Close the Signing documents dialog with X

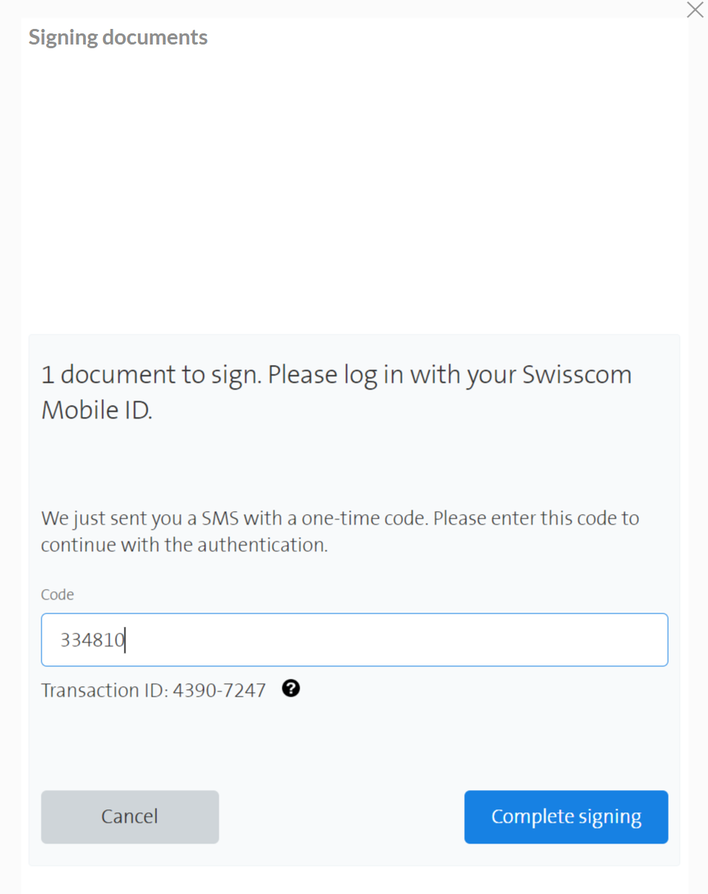point(695,10)
